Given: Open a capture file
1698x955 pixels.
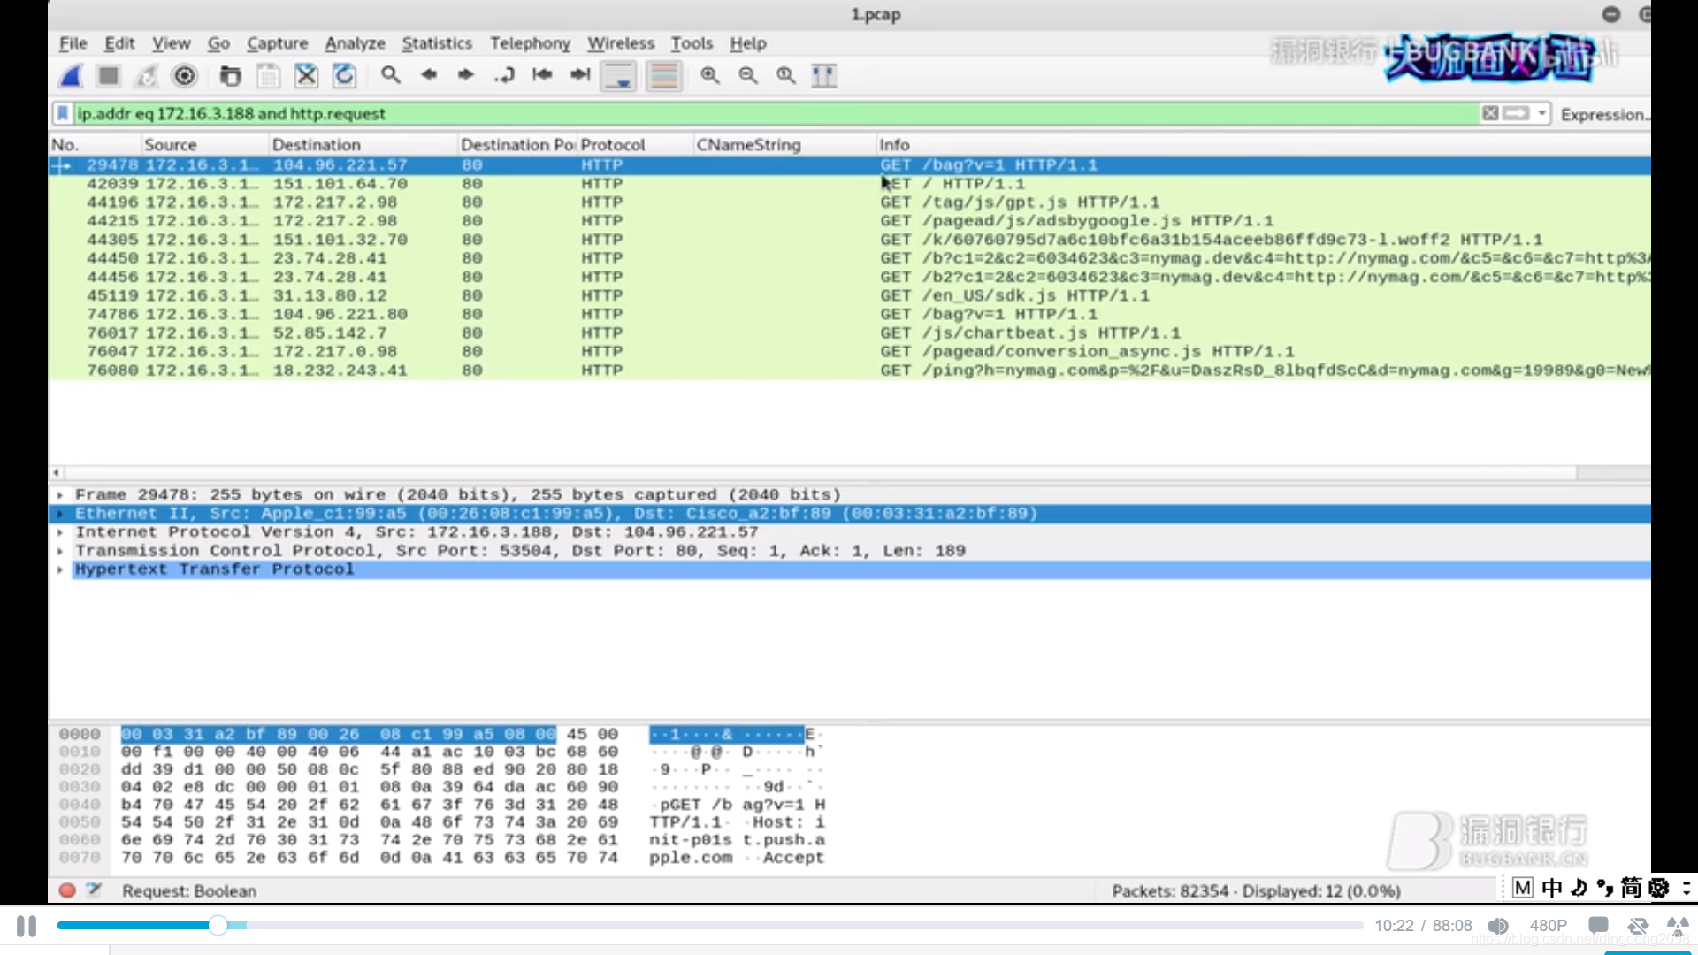Looking at the screenshot, I should click(x=230, y=76).
